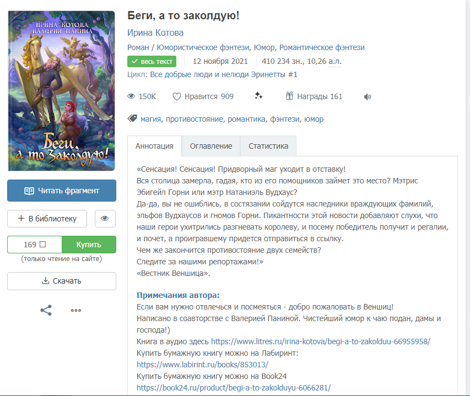This screenshot has width=470, height=396.
Task: Toggle the eye watch button beside В библиотеку
Action: click(x=105, y=219)
